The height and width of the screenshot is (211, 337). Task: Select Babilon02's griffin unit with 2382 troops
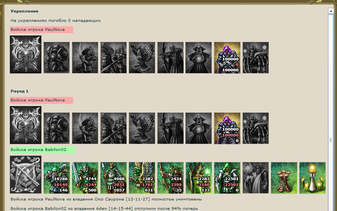click(142, 178)
